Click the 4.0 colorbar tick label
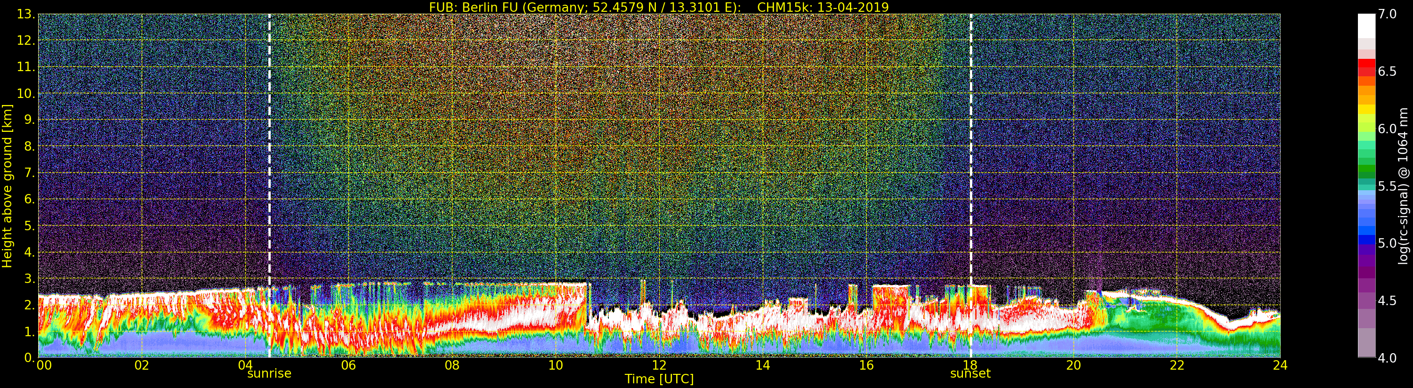The image size is (1413, 388). [x=1387, y=358]
